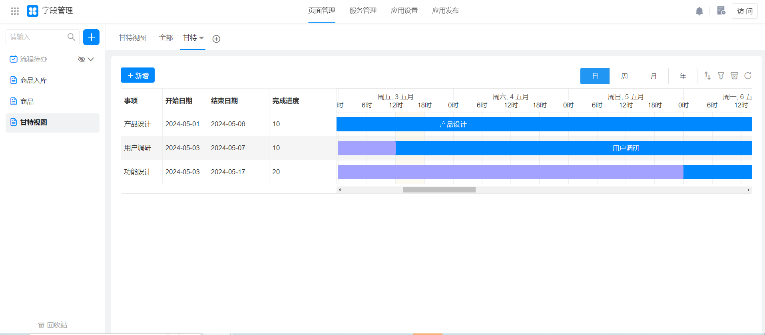Add a new view with the circled plus

tap(216, 39)
